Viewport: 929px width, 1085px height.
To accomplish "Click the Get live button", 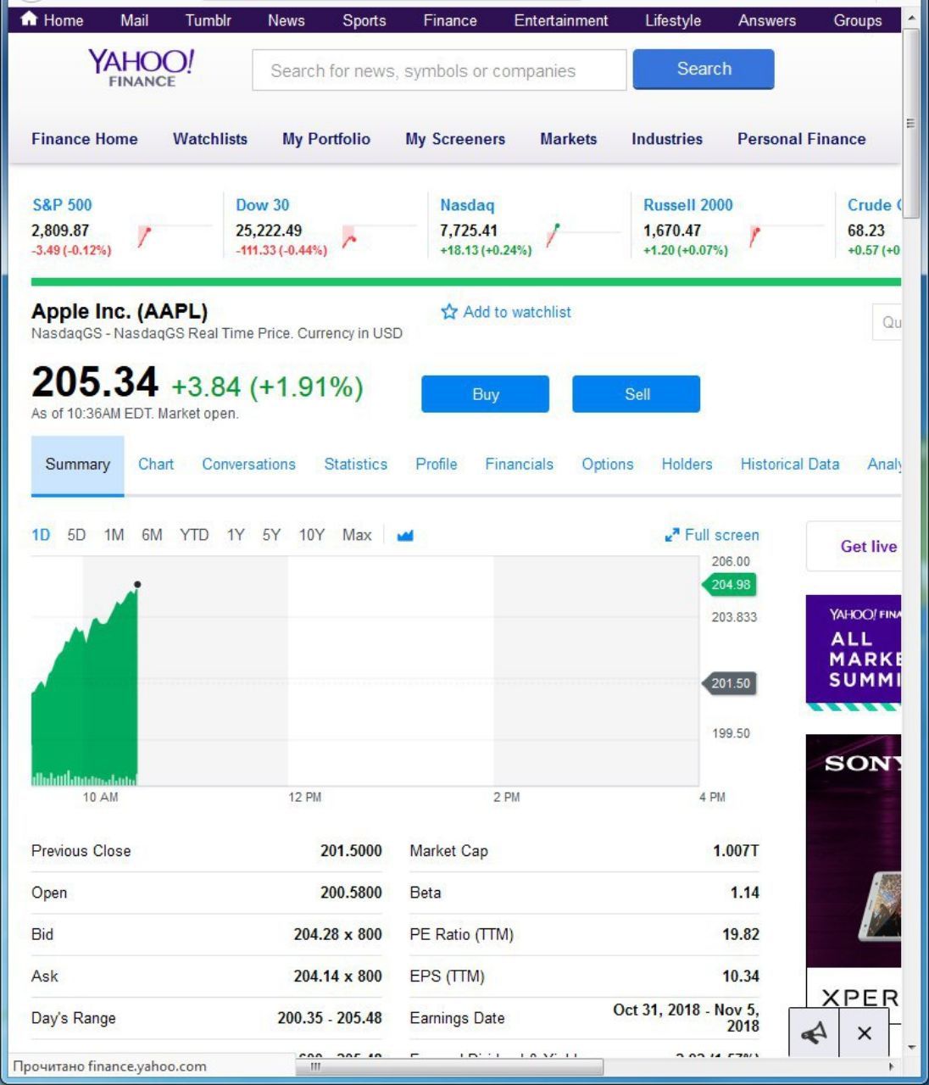I will click(854, 546).
